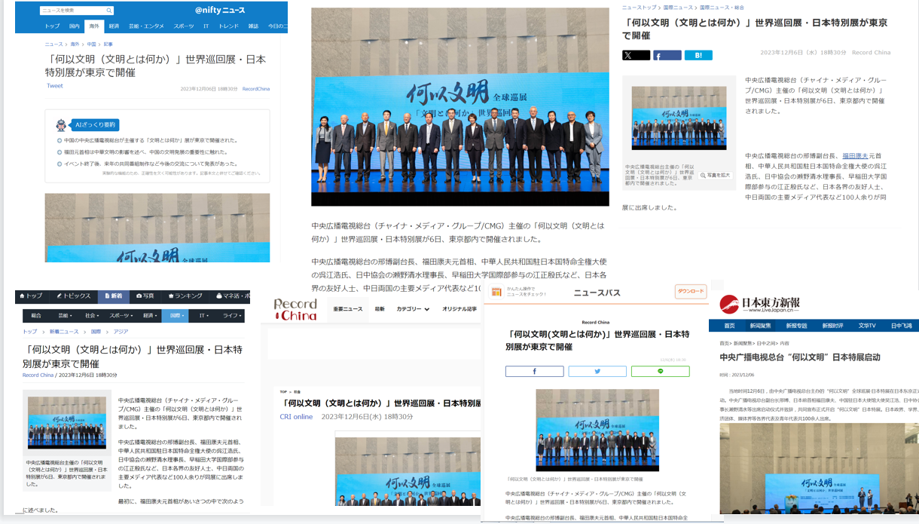This screenshot has width=919, height=524.
Task: Click the ダウンロード button
Action: (690, 291)
